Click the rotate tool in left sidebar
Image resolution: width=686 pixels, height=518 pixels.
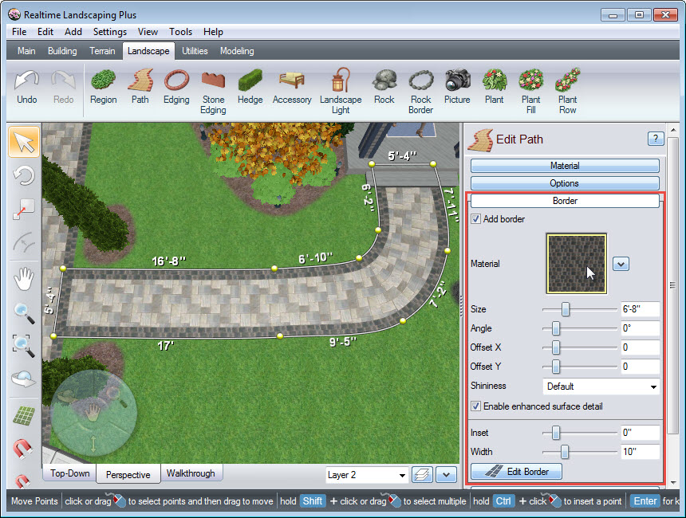[24, 176]
